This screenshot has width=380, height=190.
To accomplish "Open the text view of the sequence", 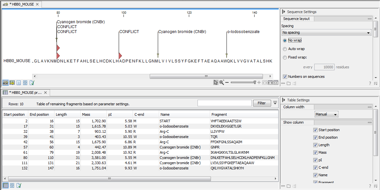I will tap(19, 82).
